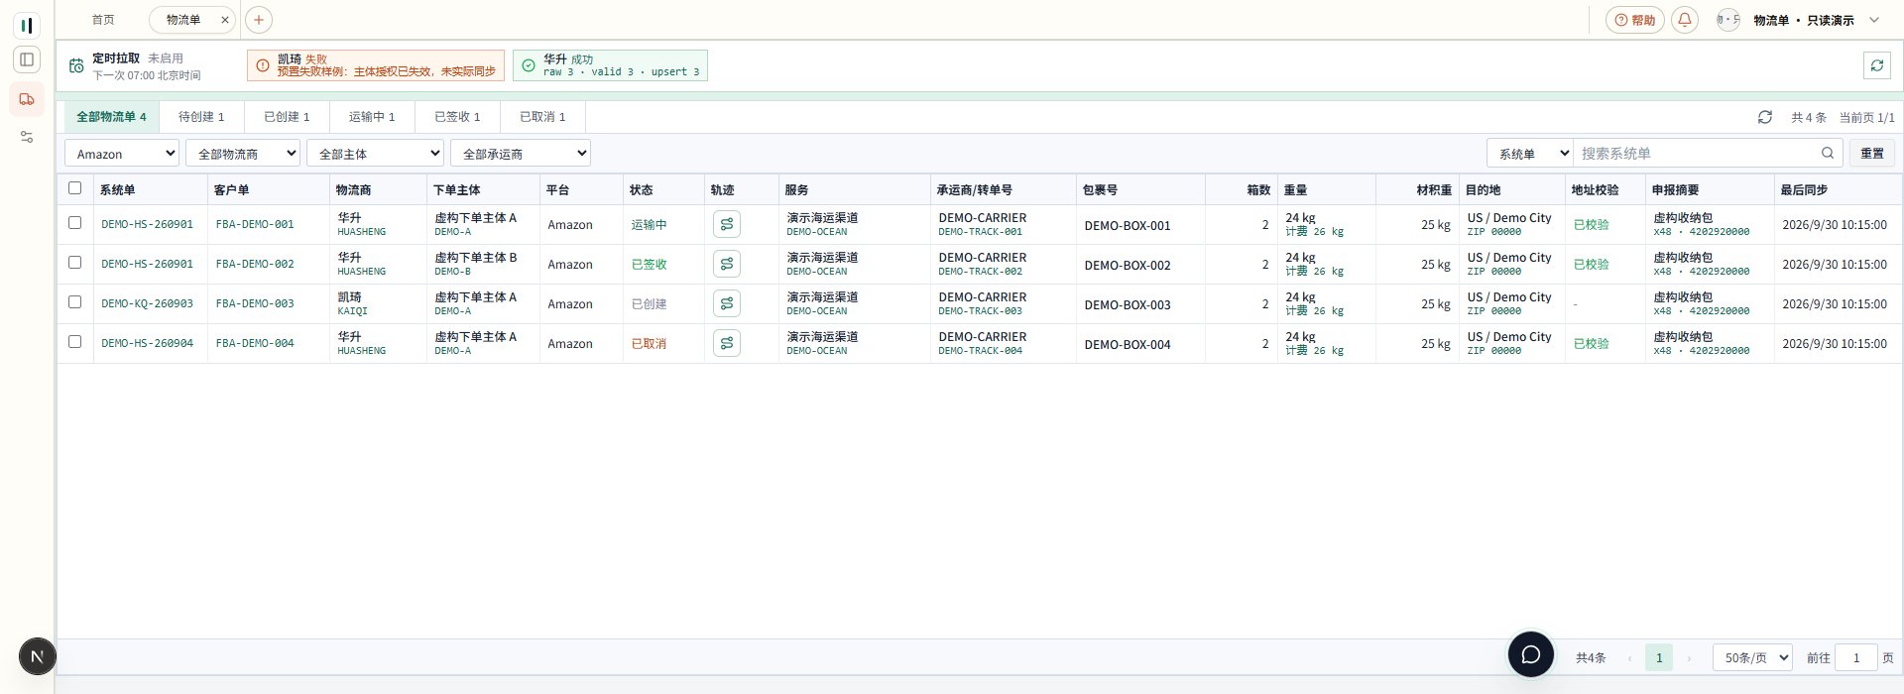Open the logistics truck icon in sidebar
This screenshot has width=1904, height=694.
coord(27,99)
